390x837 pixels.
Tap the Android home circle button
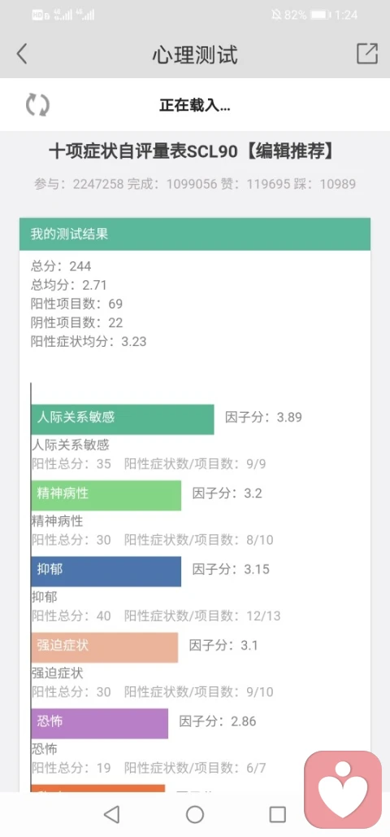click(x=195, y=814)
